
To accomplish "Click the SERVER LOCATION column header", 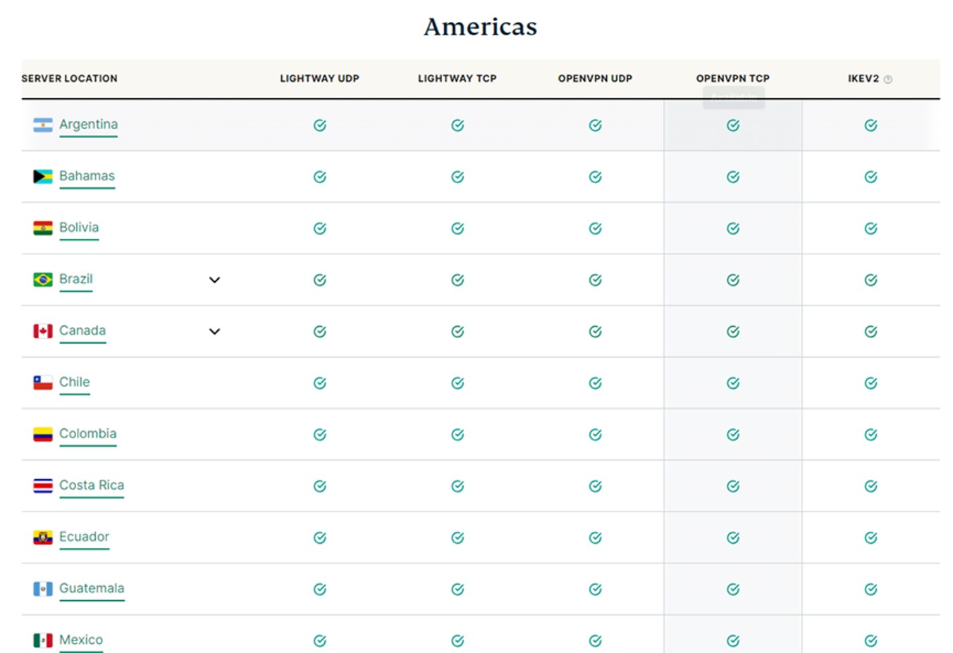I will coord(68,78).
